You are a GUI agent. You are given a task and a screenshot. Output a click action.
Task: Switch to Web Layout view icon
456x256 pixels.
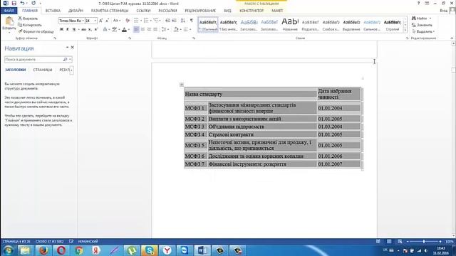[400, 242]
